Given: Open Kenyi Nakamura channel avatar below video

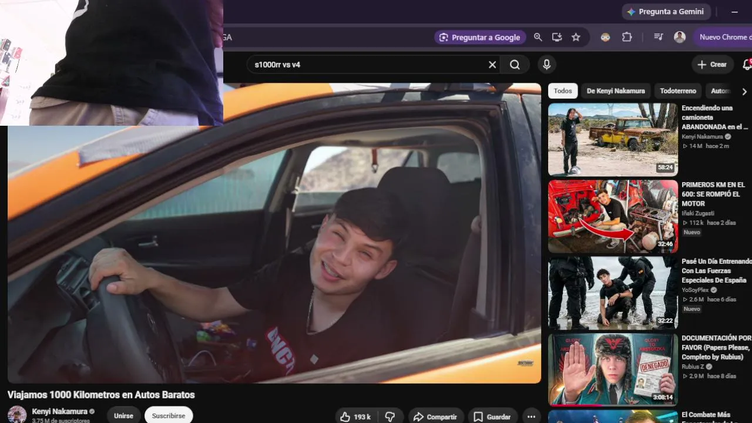Looking at the screenshot, I should point(17,415).
